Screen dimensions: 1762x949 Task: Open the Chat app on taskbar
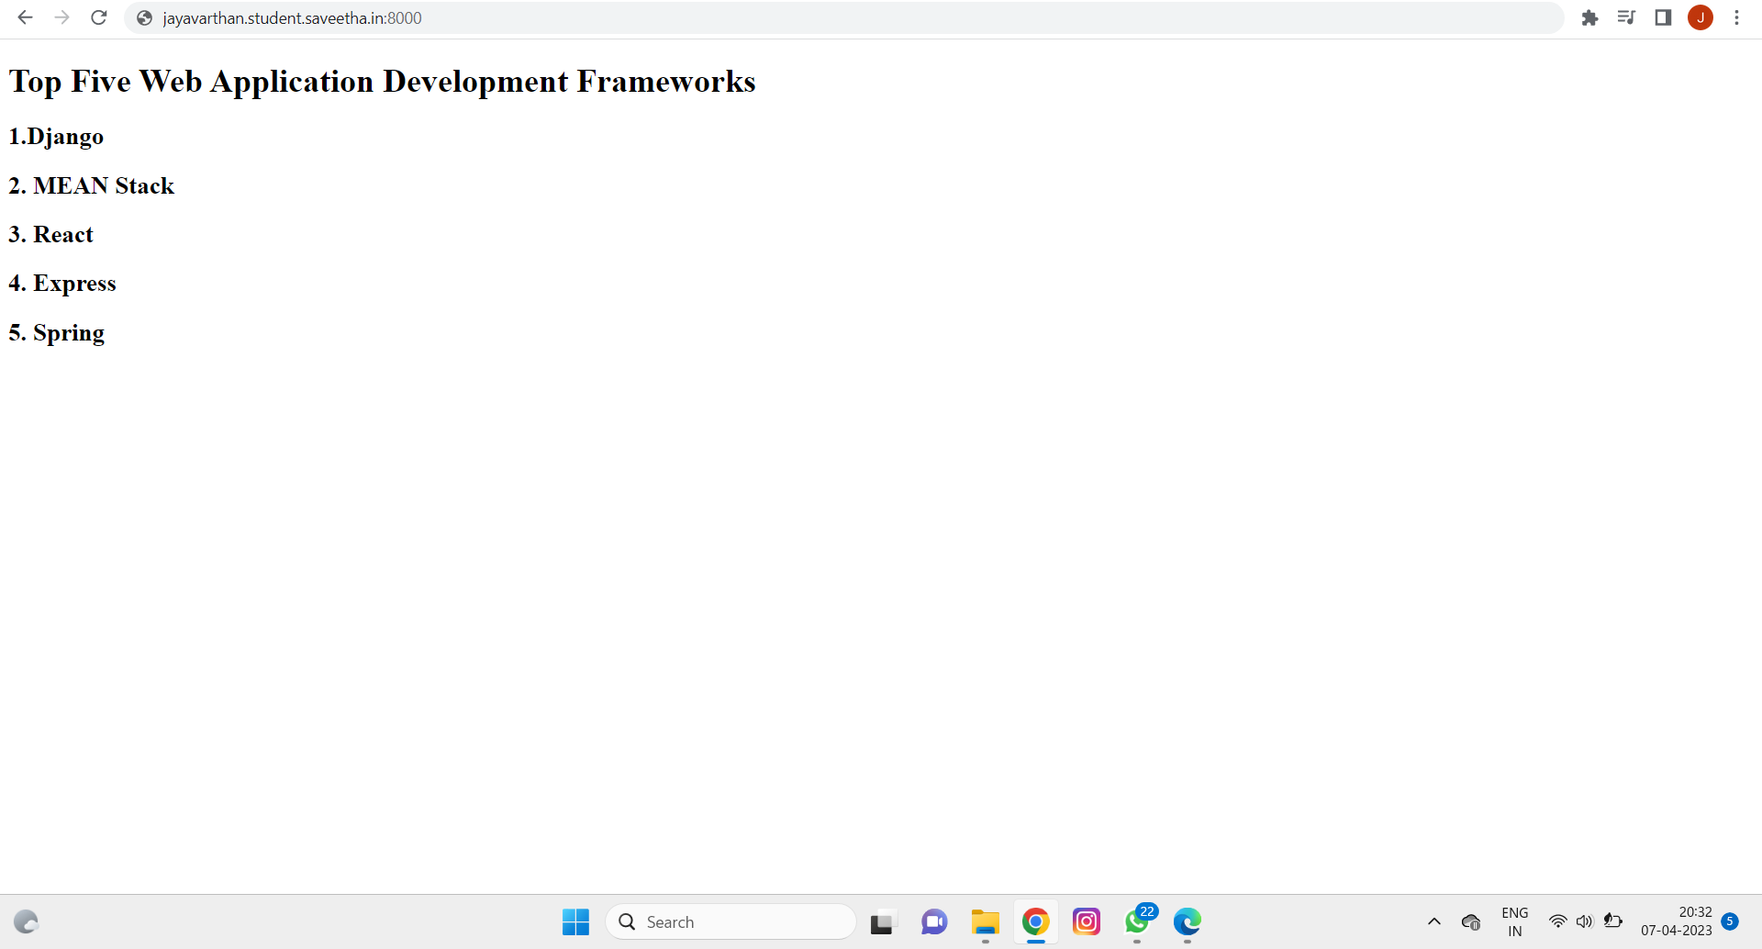[x=934, y=921]
